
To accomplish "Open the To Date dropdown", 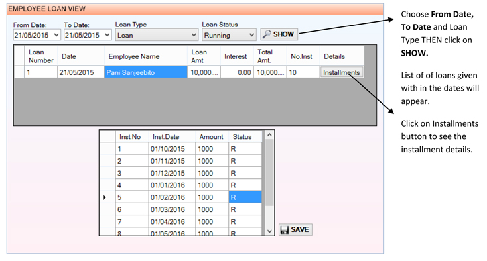I will [107, 35].
